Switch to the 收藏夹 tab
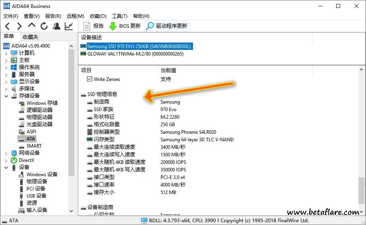Viewport: 366px width, 225px height. (x=30, y=37)
